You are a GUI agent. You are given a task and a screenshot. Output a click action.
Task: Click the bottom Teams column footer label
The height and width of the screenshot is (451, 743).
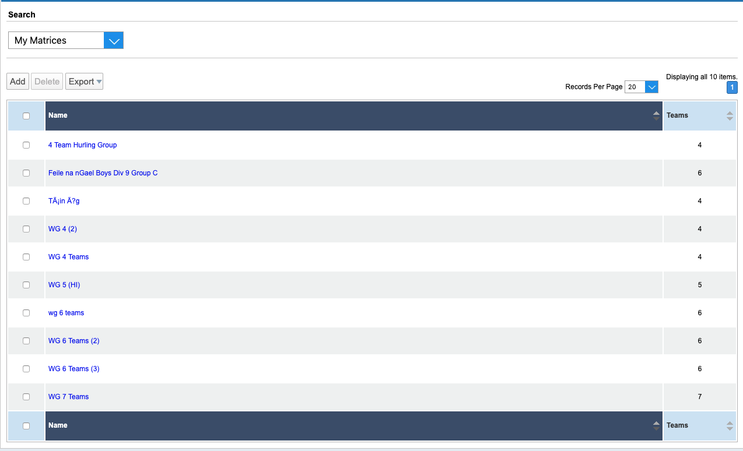tap(677, 425)
